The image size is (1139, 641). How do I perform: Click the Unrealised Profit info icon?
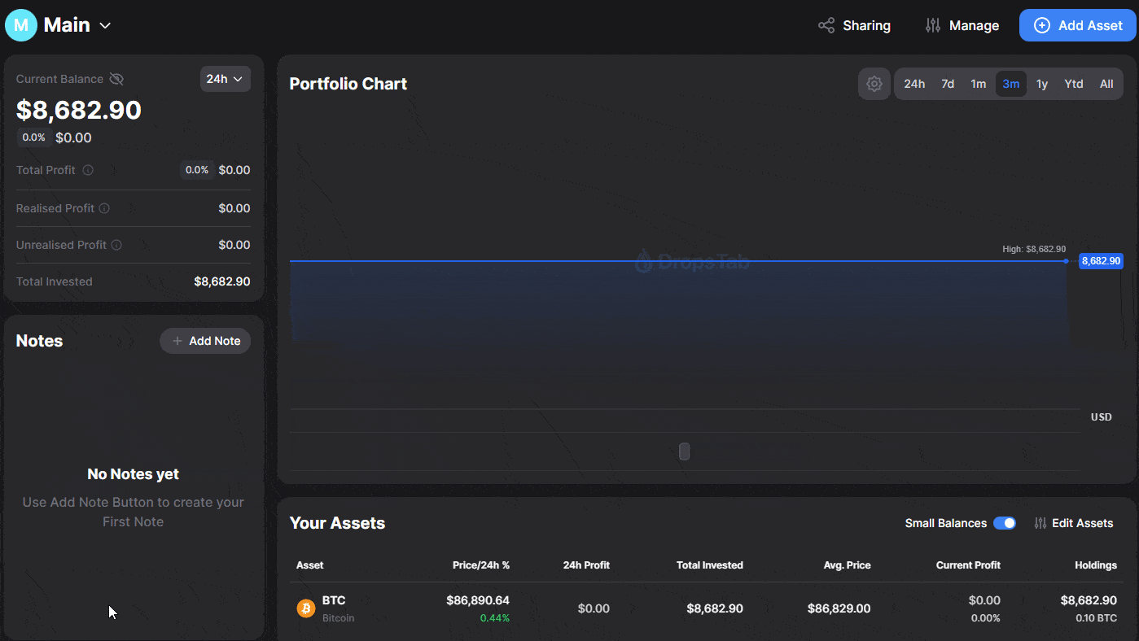116,245
